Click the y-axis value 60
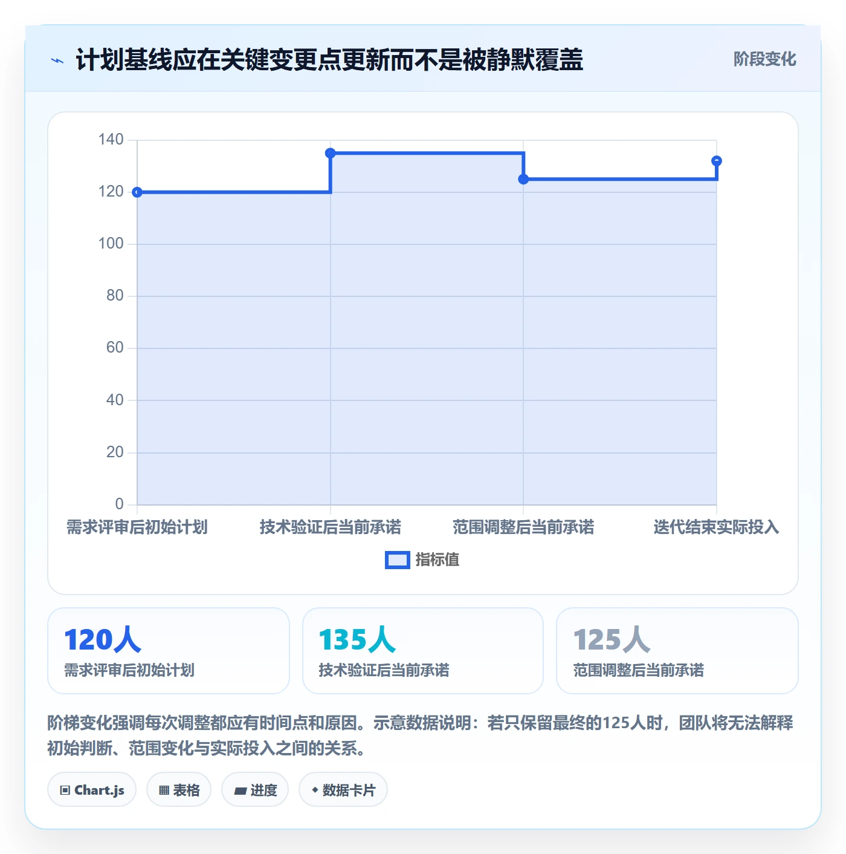The width and height of the screenshot is (846, 854). pyautogui.click(x=115, y=348)
